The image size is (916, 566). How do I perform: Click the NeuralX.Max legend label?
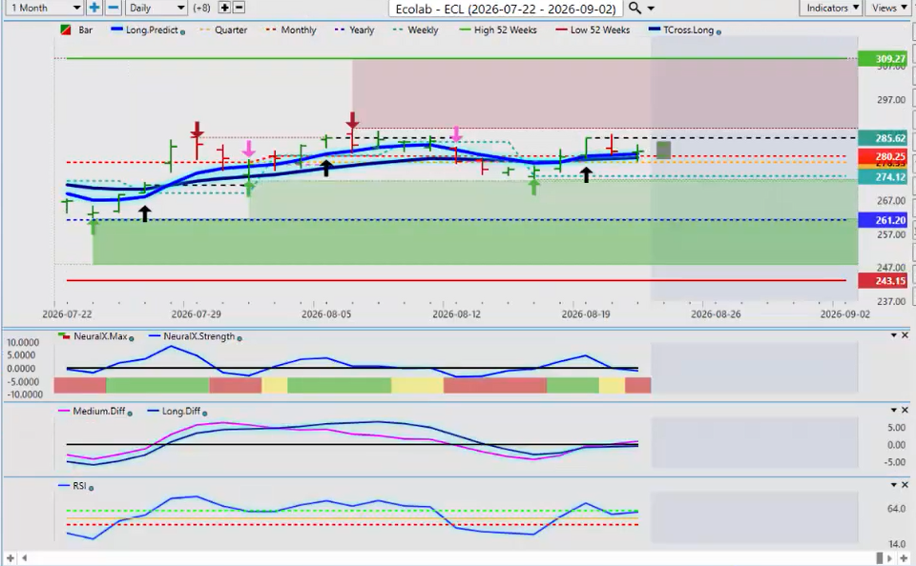[100, 336]
